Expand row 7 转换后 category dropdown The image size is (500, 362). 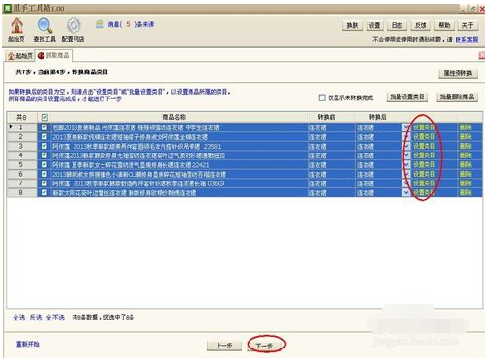[406, 183]
